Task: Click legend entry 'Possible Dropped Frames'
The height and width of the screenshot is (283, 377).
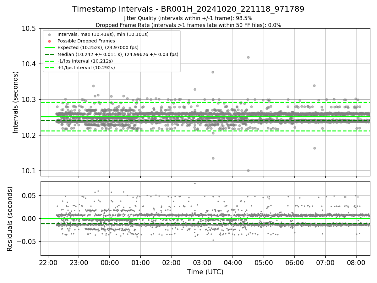Action: [86, 41]
